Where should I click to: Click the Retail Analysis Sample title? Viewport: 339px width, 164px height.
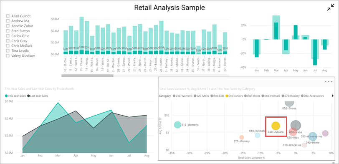[x=169, y=8]
